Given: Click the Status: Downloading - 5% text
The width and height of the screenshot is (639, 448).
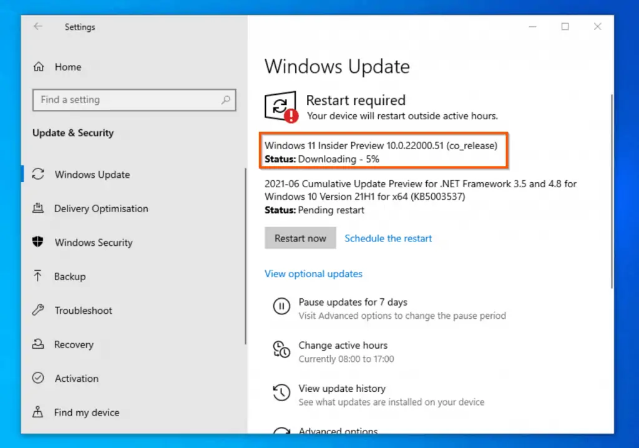Looking at the screenshot, I should (x=322, y=159).
